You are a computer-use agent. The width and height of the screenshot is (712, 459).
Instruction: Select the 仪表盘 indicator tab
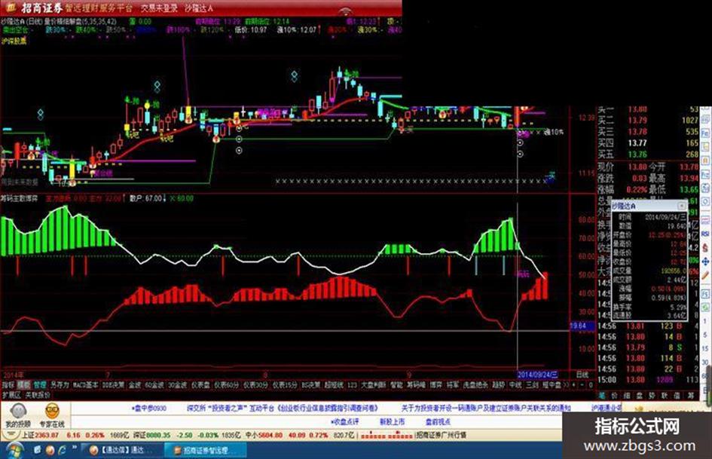click(x=200, y=385)
